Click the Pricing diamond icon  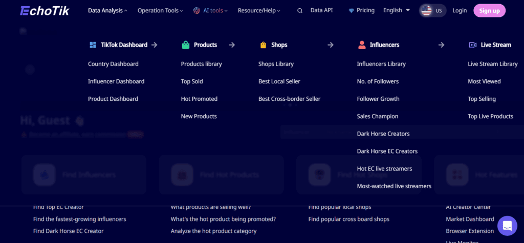[351, 11]
